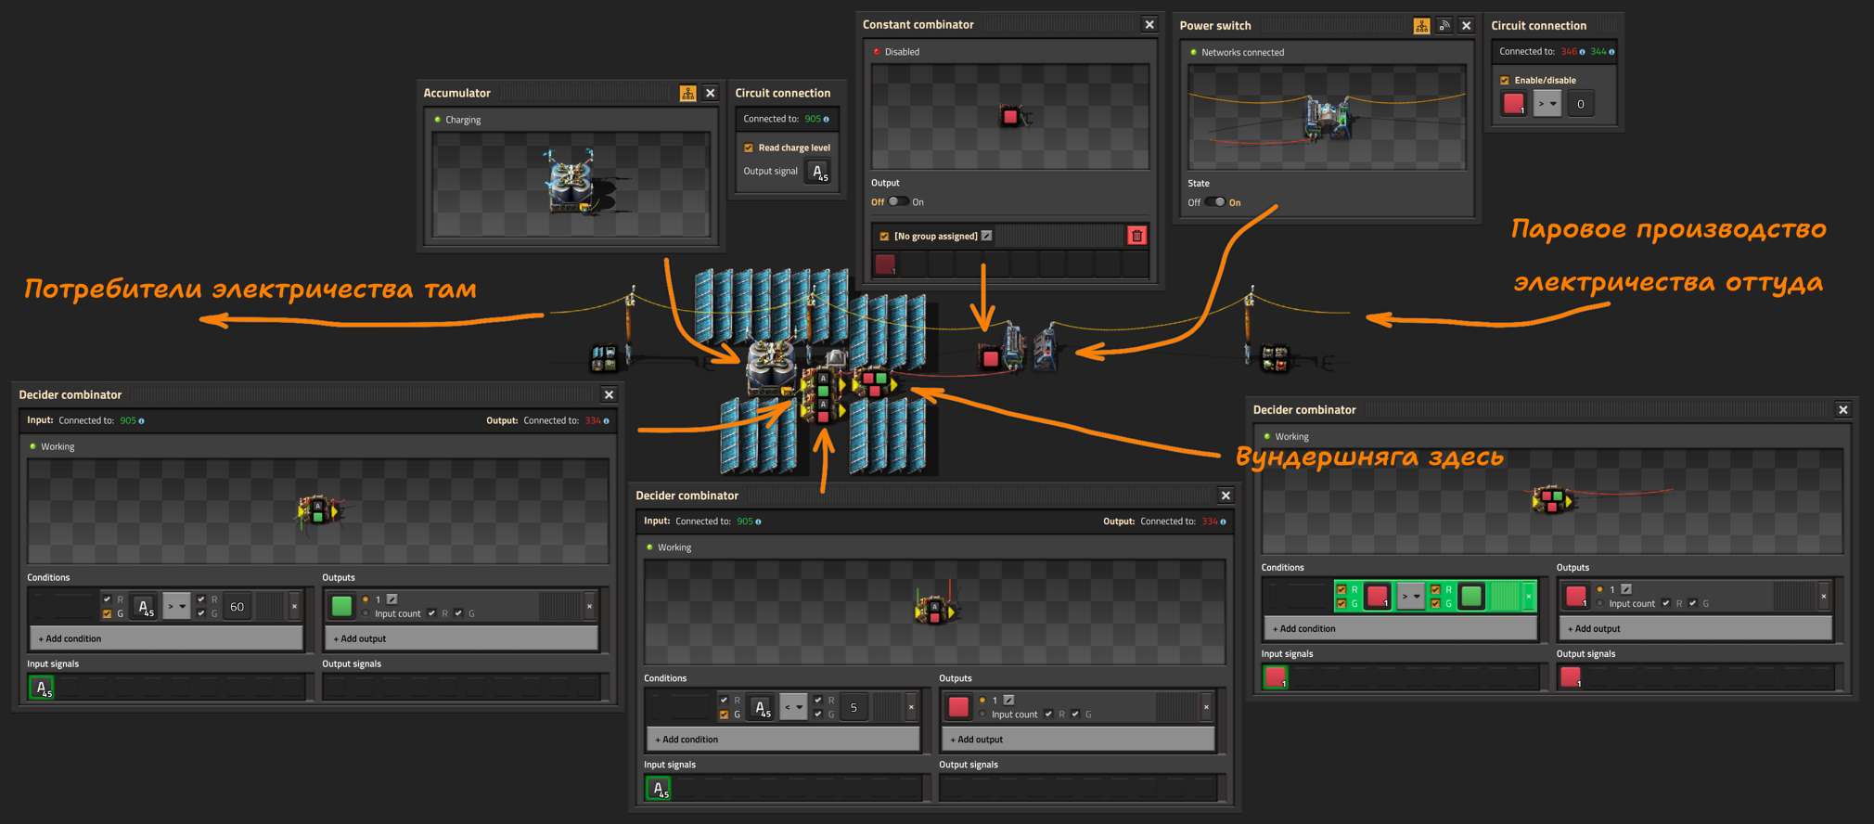1874x824 pixels.
Task: Add condition in red > green Decider combinator
Action: click(x=1401, y=628)
